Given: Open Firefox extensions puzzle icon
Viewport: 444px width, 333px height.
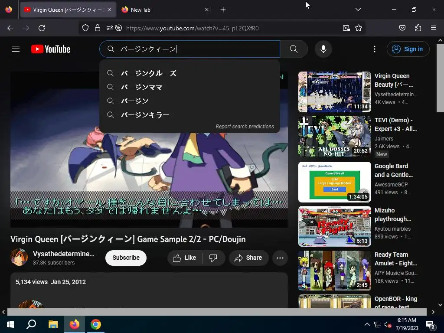Looking at the screenshot, I should [418, 28].
